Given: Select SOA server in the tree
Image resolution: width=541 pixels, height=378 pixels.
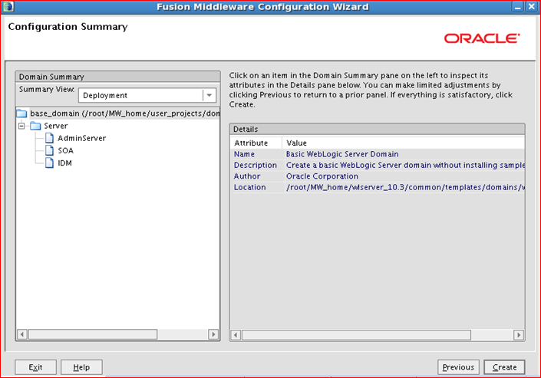Looking at the screenshot, I should click(x=65, y=150).
